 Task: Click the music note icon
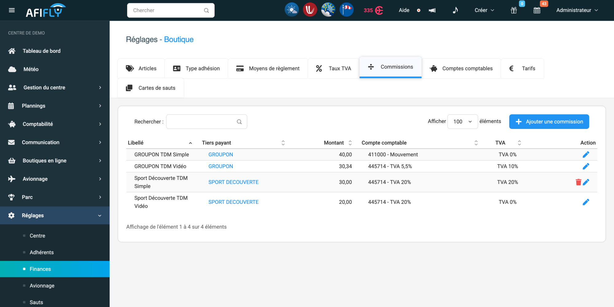click(x=455, y=10)
